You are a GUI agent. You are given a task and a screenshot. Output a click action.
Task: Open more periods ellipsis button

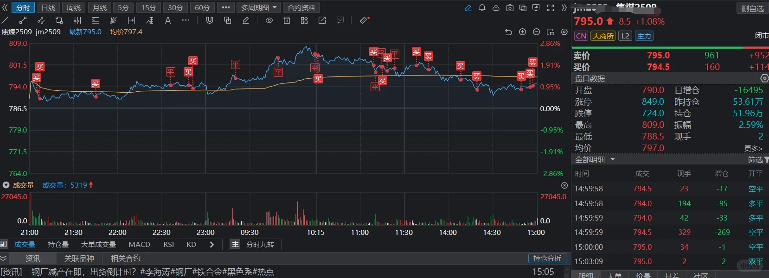(x=226, y=8)
